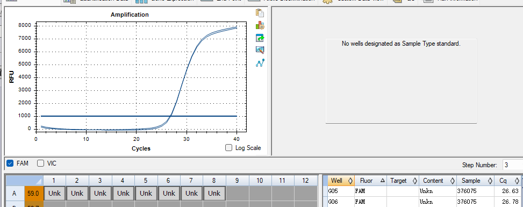Sort table by Fluor column
Screen dimensions: 523x207
point(370,181)
